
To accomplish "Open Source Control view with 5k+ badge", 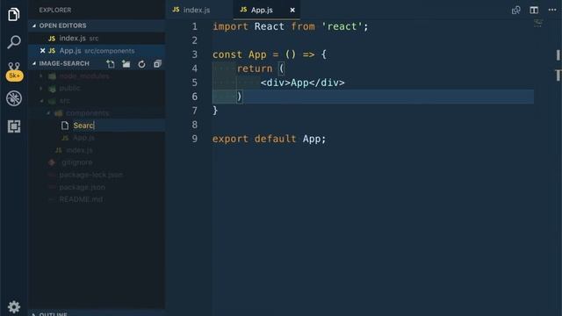I will (14, 71).
